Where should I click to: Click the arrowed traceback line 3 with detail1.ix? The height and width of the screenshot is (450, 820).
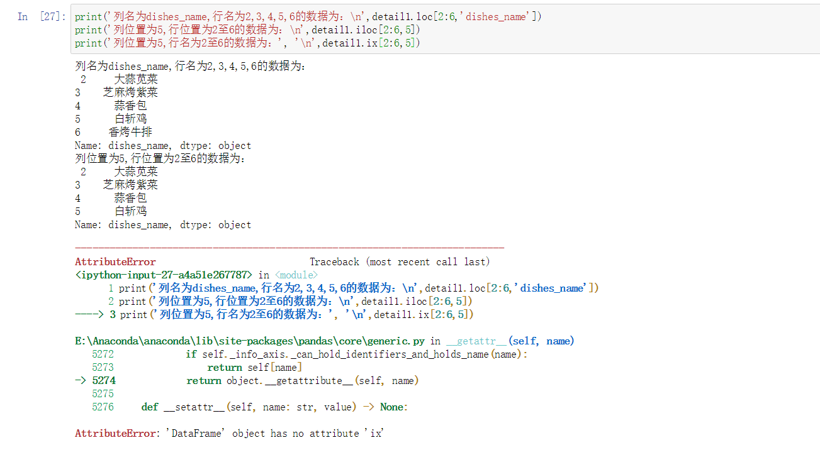coord(274,314)
